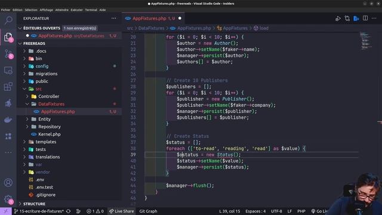The height and width of the screenshot is (215, 382).
Task: Expand the Repository folder
Action: (x=27, y=127)
